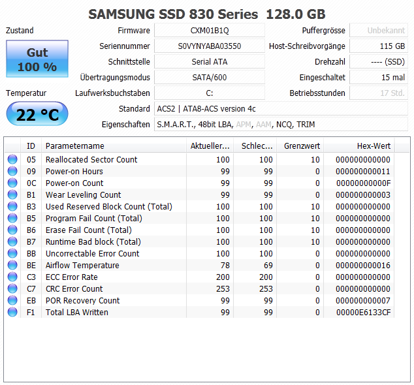
Task: Click the status icon for Used Reserved Block Count
Action: pos(12,206)
